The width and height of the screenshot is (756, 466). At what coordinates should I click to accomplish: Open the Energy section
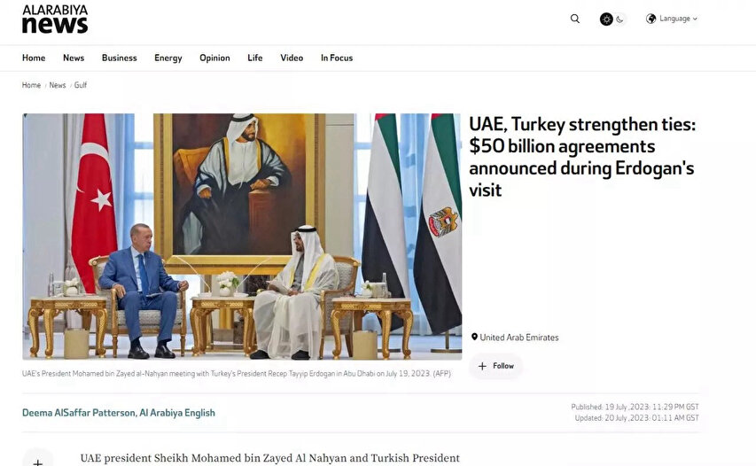click(x=168, y=58)
